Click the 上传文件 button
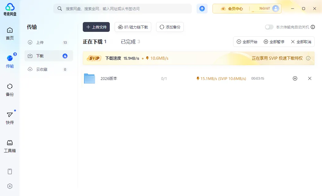This screenshot has width=322, height=196. [x=96, y=27]
